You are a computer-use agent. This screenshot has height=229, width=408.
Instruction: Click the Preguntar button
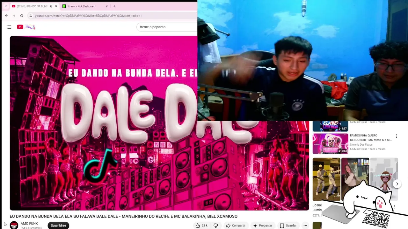click(x=263, y=226)
